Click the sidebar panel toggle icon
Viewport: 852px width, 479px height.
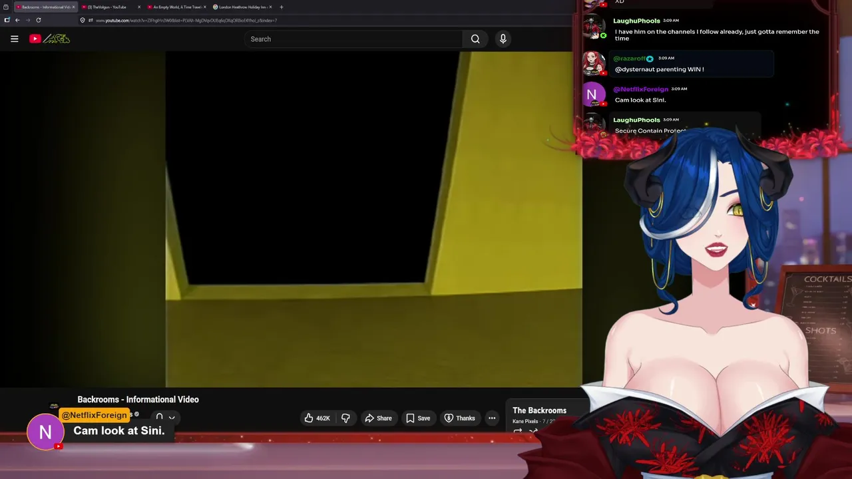coord(7,20)
